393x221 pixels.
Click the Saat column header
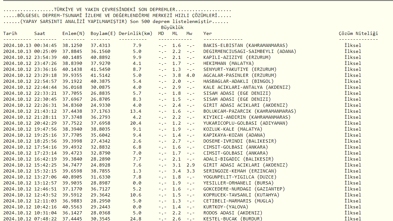click(40, 33)
